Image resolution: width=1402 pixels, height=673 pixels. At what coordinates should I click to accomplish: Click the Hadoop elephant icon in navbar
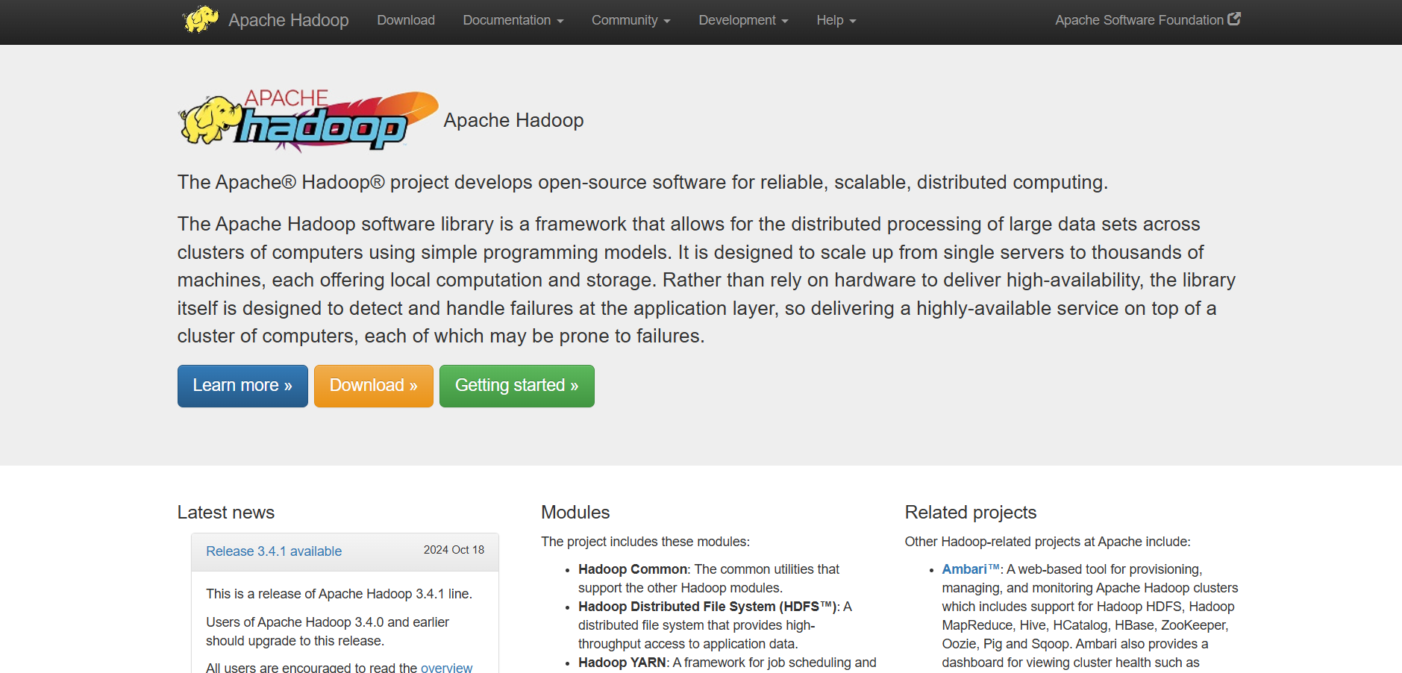coord(200,19)
